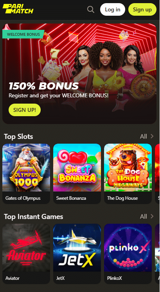Image resolution: width=160 pixels, height=292 pixels.
Task: Tap the SIGN UP! banner button
Action: [x=25, y=110]
